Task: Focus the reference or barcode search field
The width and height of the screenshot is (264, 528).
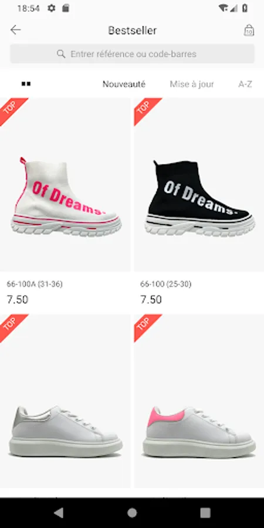Action: (132, 54)
